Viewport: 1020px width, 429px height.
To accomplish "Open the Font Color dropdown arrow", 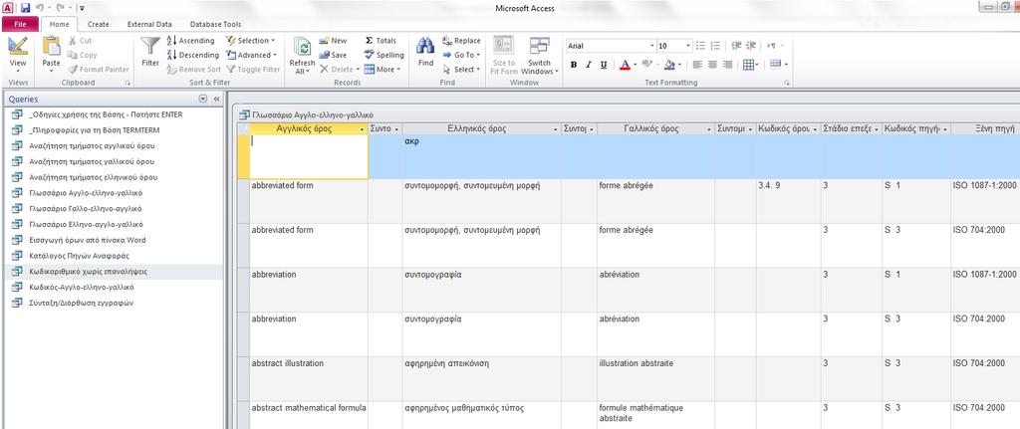I will pos(635,65).
